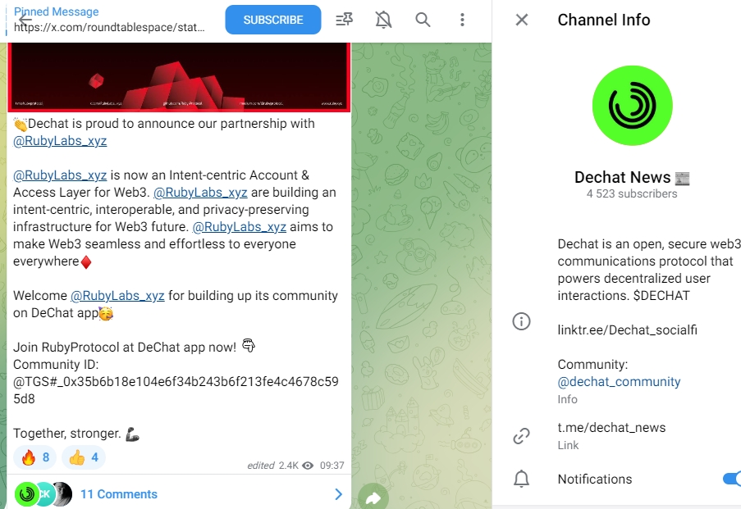Open @RubyLabs_xyz mention before 'are building an'
Screen dimensions: 741x509
200,193
